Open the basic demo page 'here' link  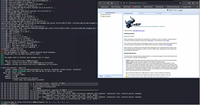[152, 41]
